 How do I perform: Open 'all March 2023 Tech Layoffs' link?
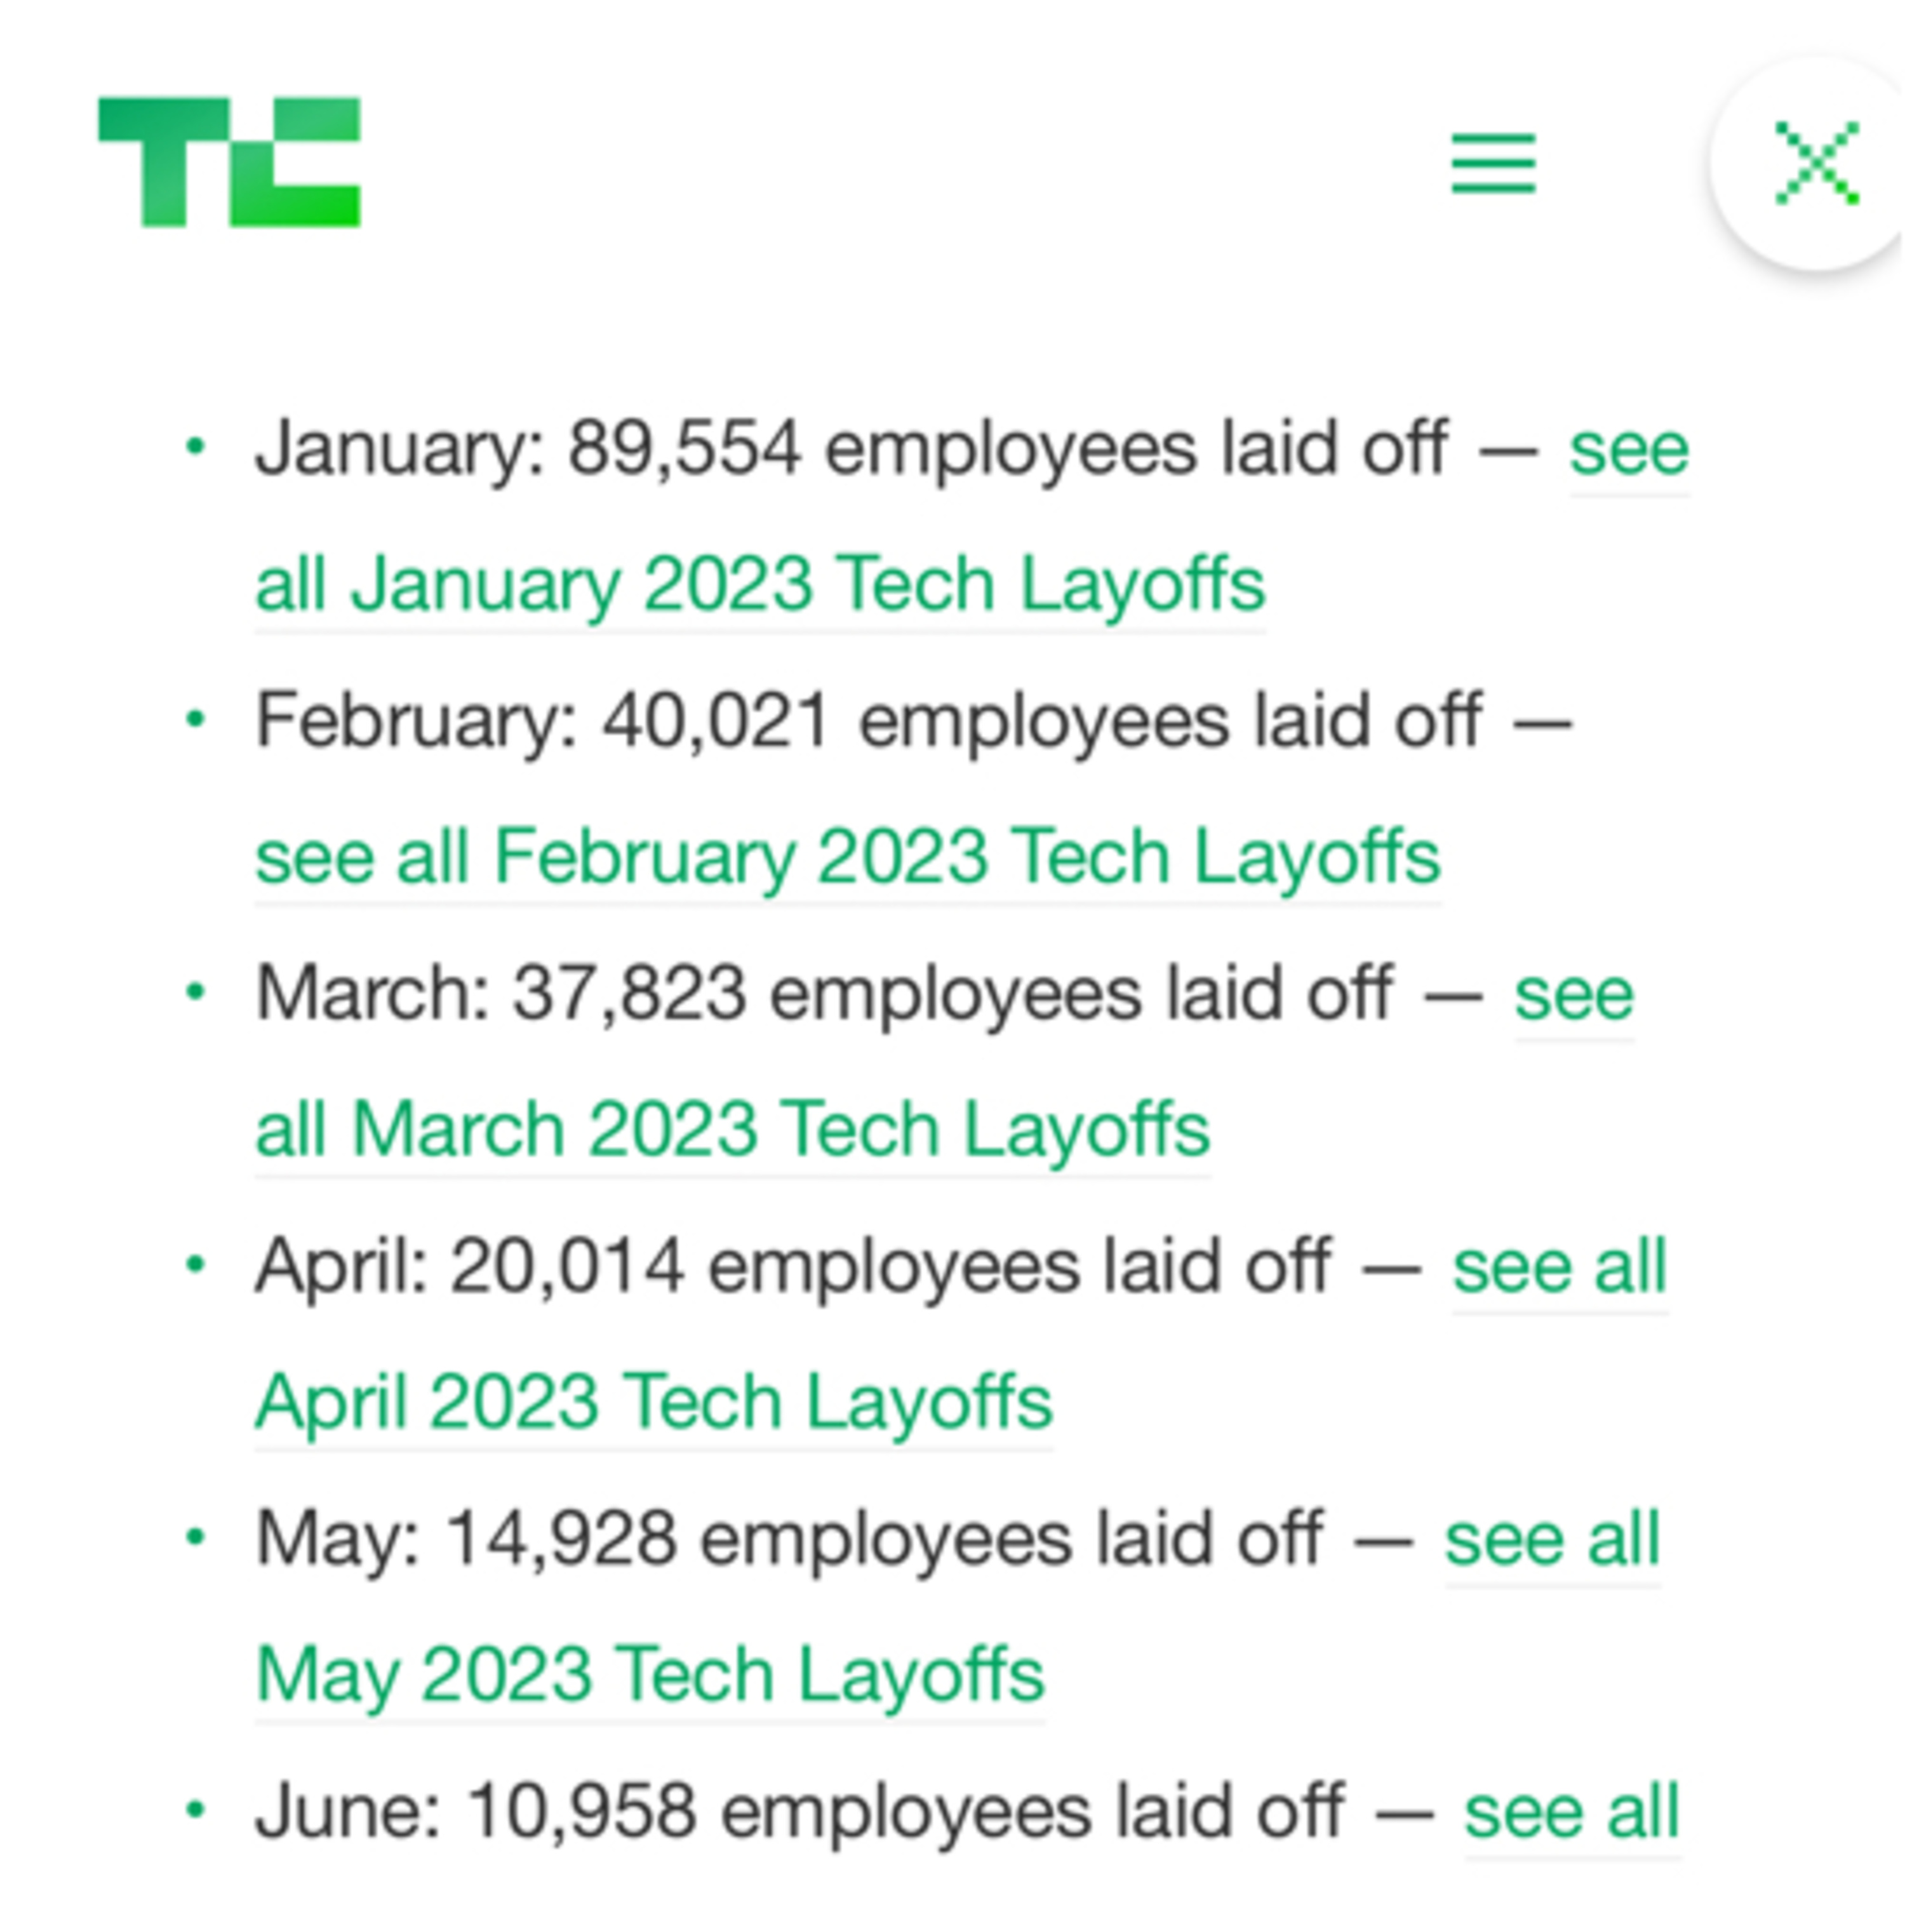pos(732,1130)
